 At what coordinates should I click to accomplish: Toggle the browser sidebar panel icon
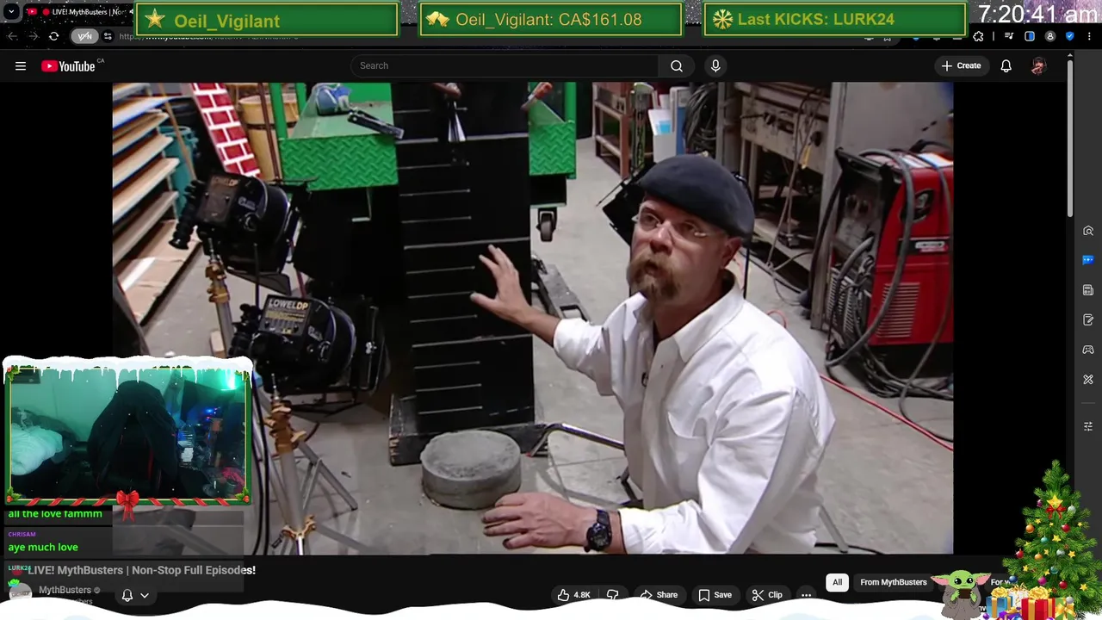1030,36
